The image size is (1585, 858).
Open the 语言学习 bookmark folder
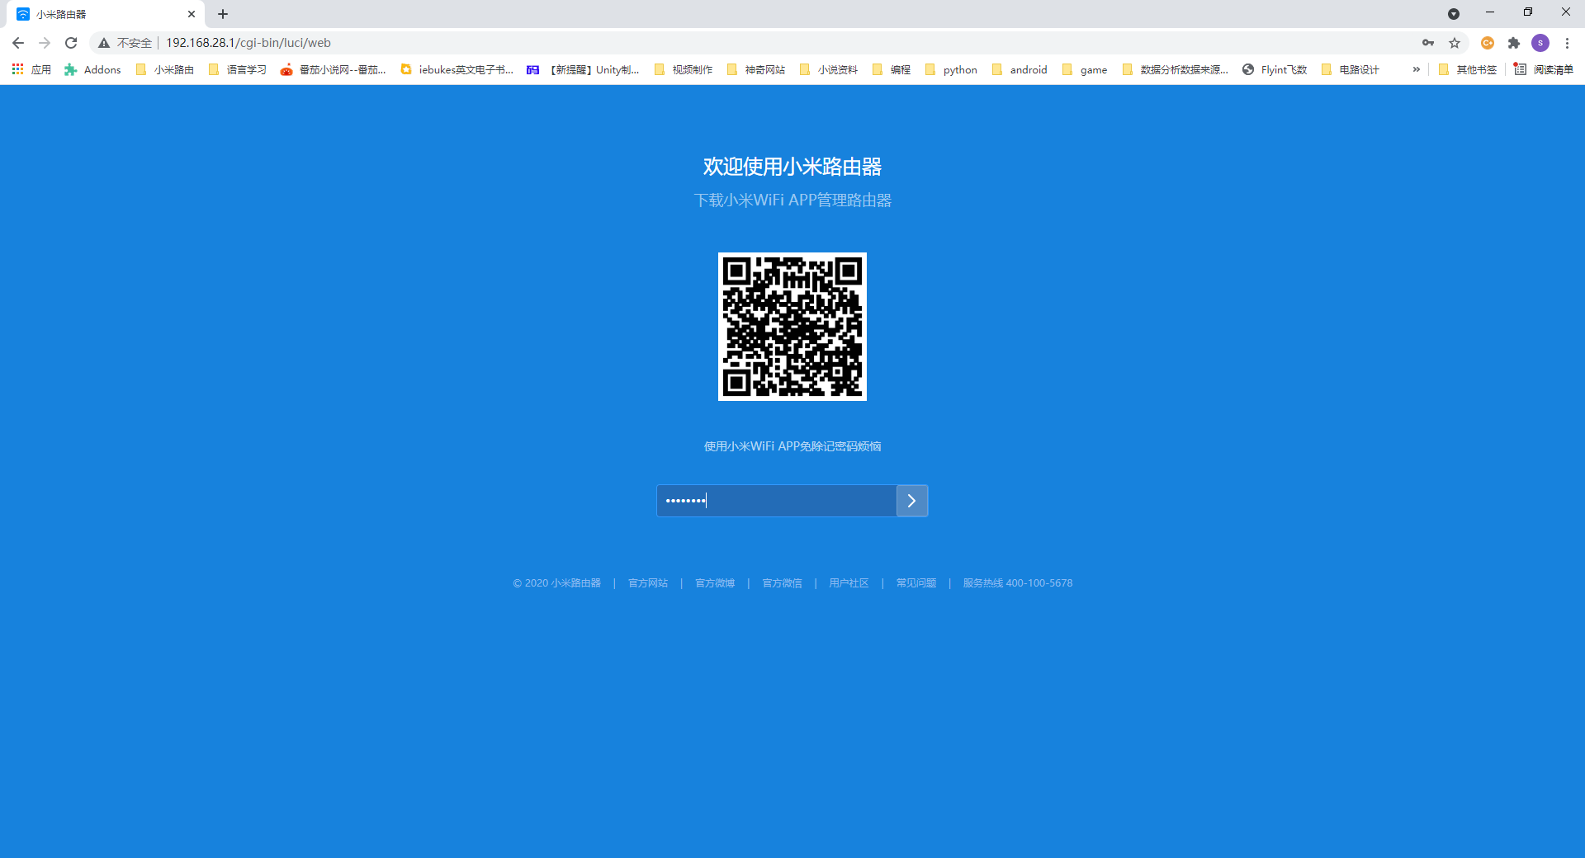pyautogui.click(x=238, y=69)
